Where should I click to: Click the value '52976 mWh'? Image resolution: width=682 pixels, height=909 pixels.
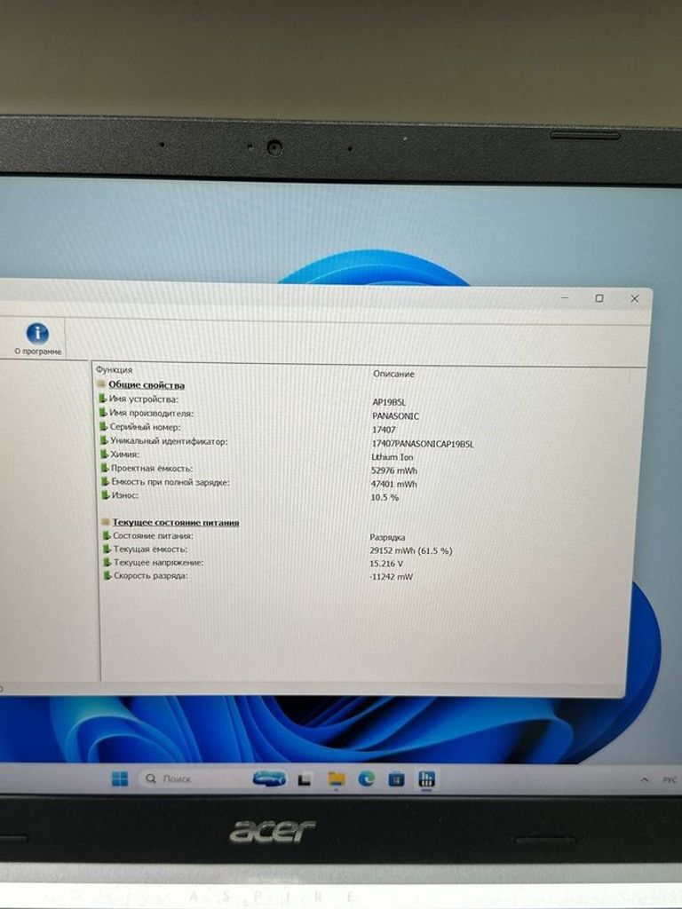click(x=393, y=470)
